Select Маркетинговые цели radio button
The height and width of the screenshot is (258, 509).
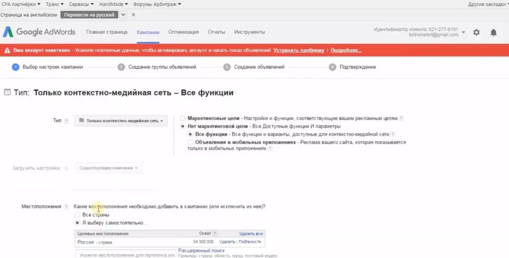pos(182,118)
